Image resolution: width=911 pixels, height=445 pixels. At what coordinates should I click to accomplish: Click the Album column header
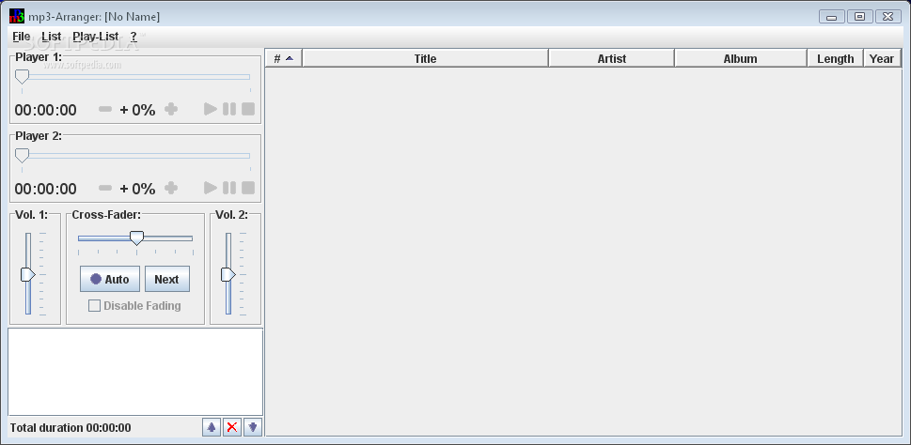741,58
